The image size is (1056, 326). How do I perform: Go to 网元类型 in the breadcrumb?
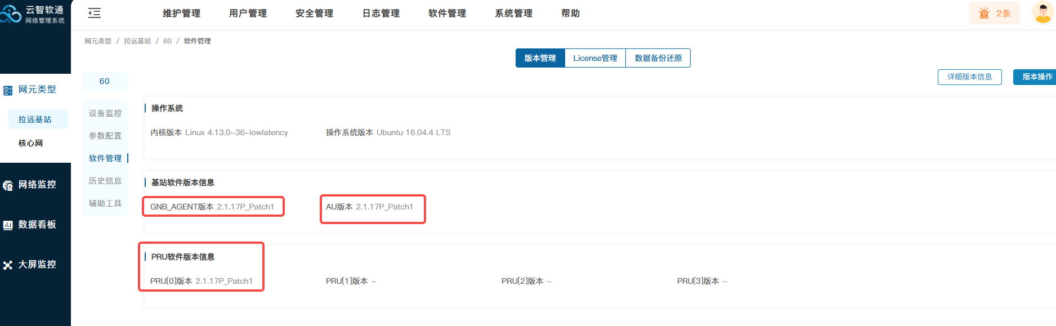pyautogui.click(x=98, y=41)
